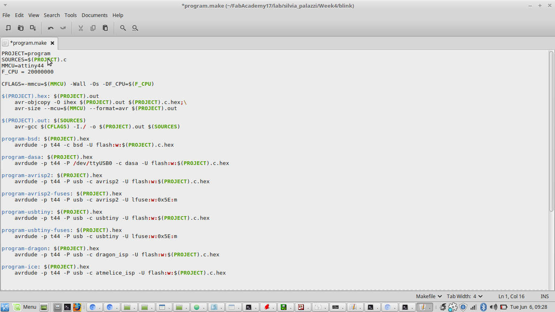Click the avr-objcopy command line

click(x=101, y=102)
